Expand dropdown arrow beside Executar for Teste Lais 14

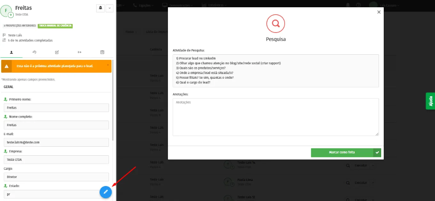373,166
